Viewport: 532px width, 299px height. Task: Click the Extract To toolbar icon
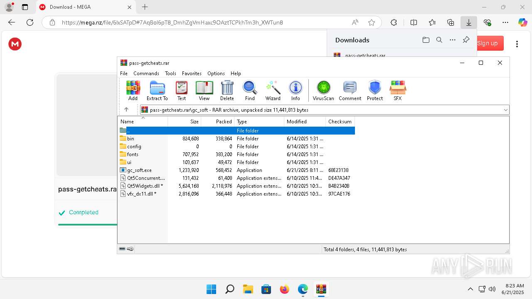coord(157,91)
